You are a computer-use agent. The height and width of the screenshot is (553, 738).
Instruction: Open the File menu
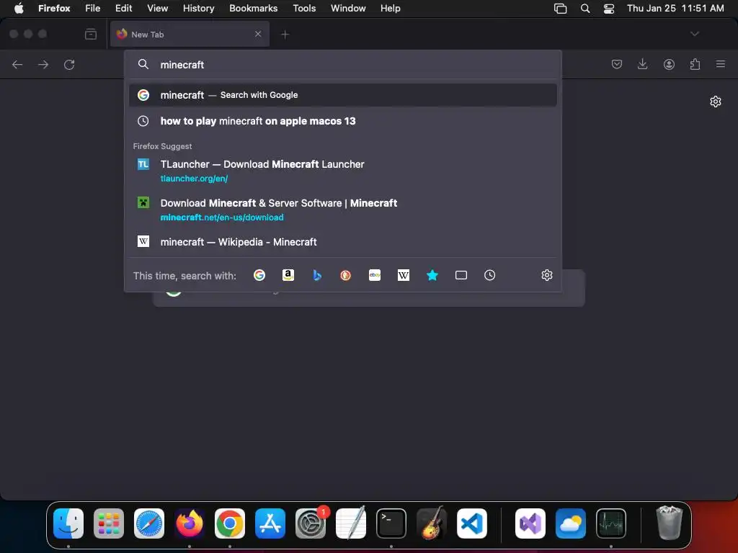[x=93, y=8]
